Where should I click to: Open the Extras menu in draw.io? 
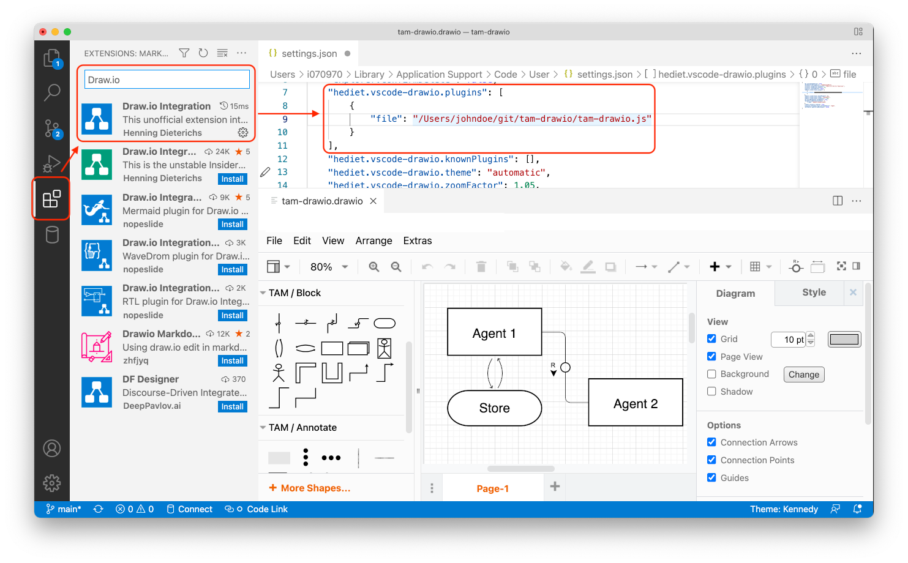(x=418, y=241)
